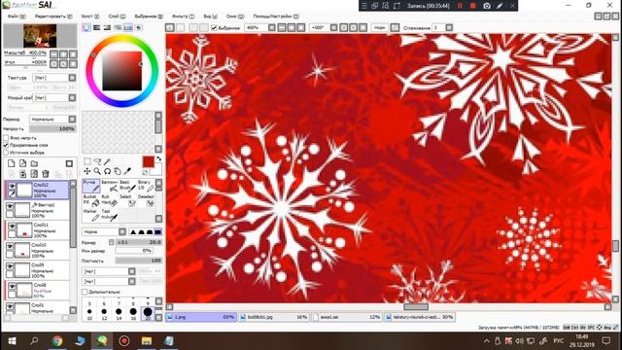This screenshot has height=350, width=622.
Task: Open the Файл menu
Action: (x=17, y=17)
